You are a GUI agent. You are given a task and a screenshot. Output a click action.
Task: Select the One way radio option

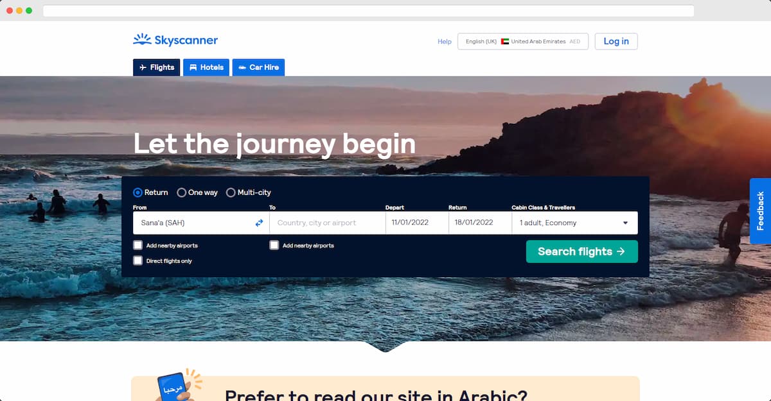click(181, 192)
